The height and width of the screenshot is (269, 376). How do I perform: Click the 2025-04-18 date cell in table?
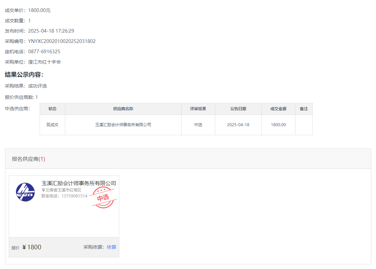[x=238, y=125]
